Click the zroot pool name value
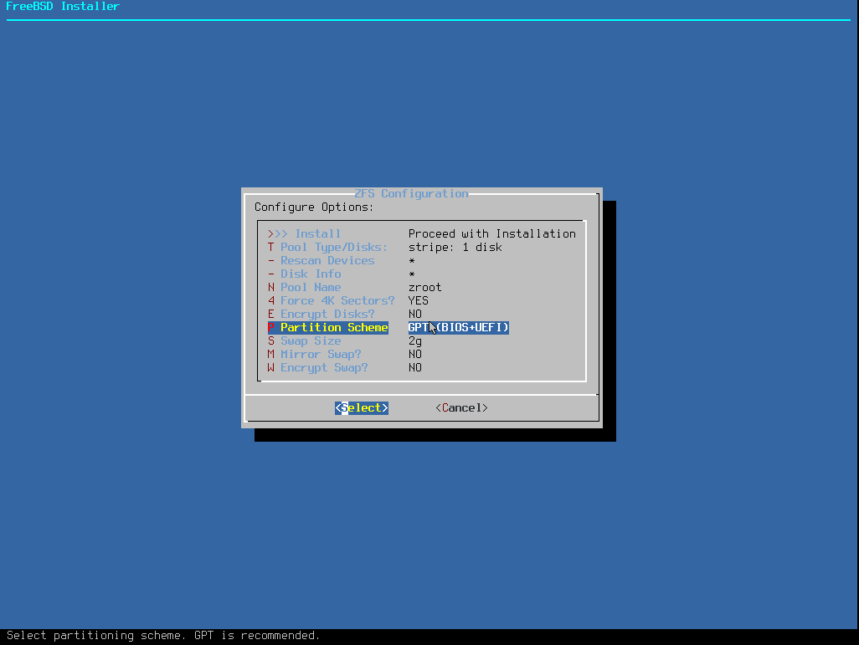Image resolution: width=859 pixels, height=645 pixels. (425, 287)
